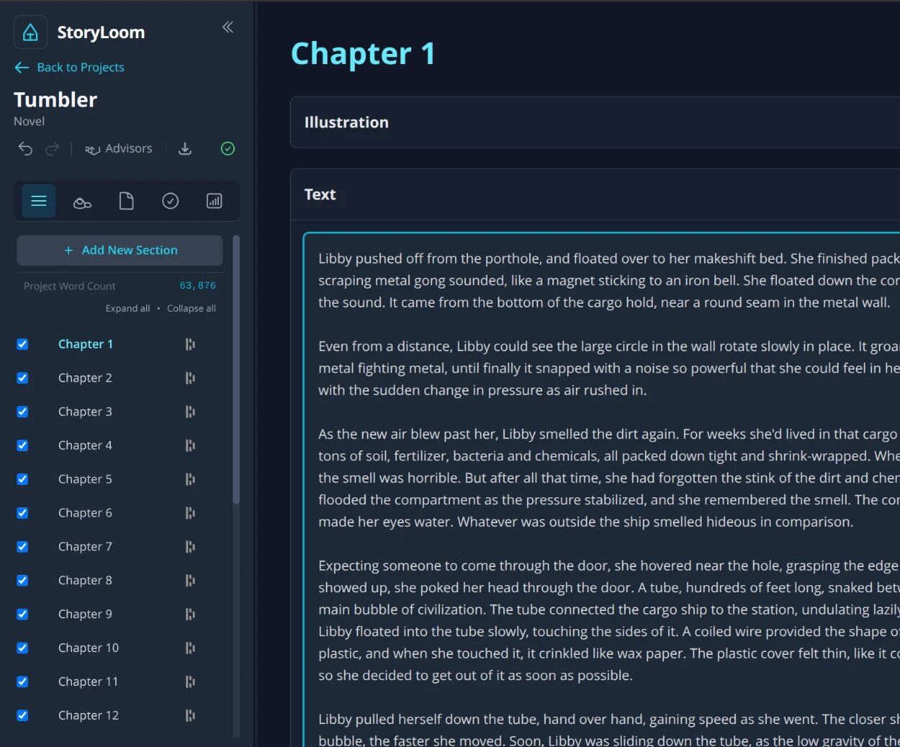This screenshot has height=747, width=900.
Task: Uncheck the Chapter 5 checkbox
Action: point(22,479)
